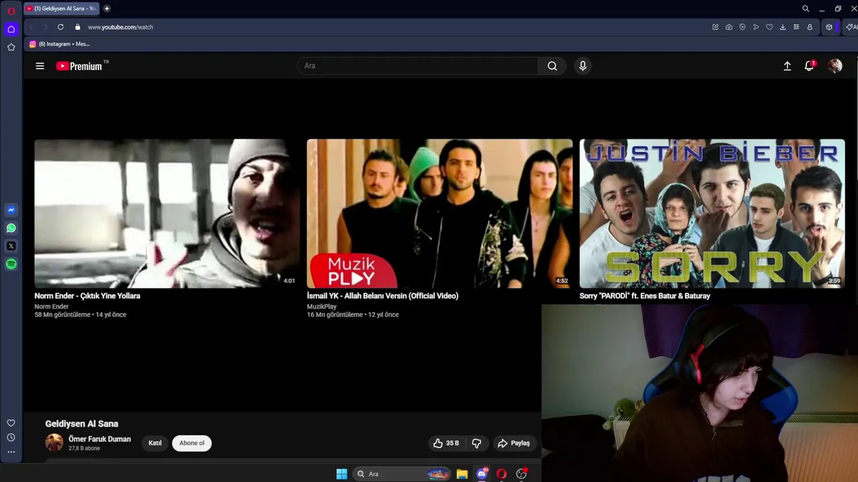Play Norm Ender Çıktık Yine Yollara thumbnail
Image resolution: width=858 pixels, height=482 pixels.
(x=167, y=214)
